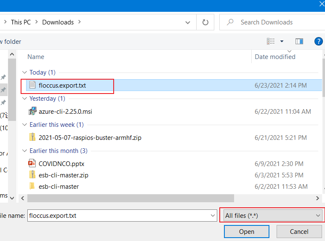Collapse the Earlier this week (1) group
This screenshot has width=325, height=241.
point(24,125)
